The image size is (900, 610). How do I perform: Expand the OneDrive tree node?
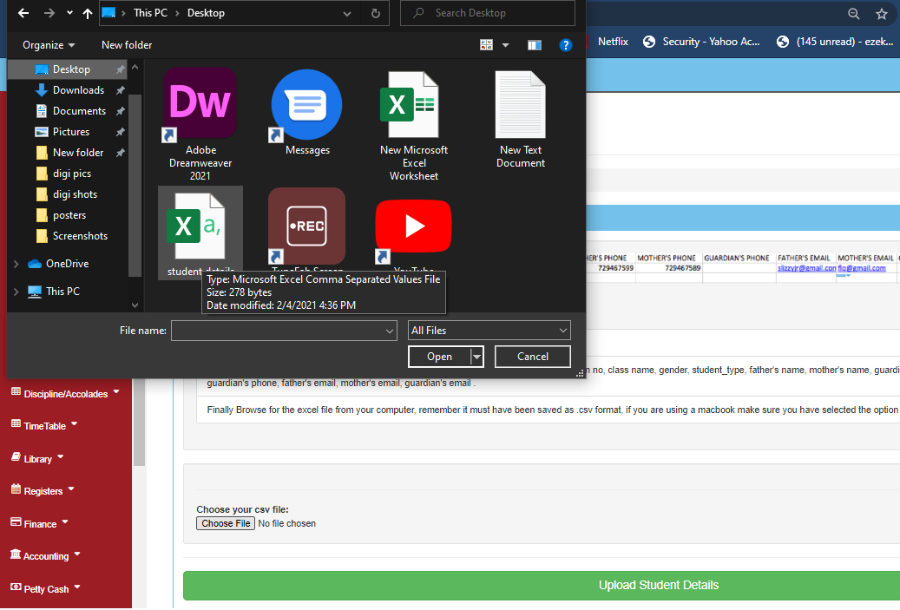tap(16, 264)
